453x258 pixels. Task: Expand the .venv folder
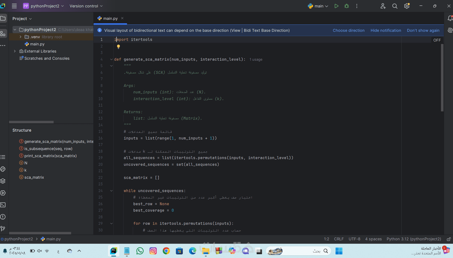click(x=21, y=37)
